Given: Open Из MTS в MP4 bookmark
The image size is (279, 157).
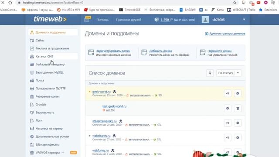Looking at the screenshot, I should (68, 10).
